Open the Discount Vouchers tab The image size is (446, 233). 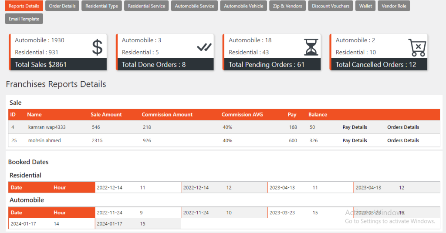click(331, 6)
